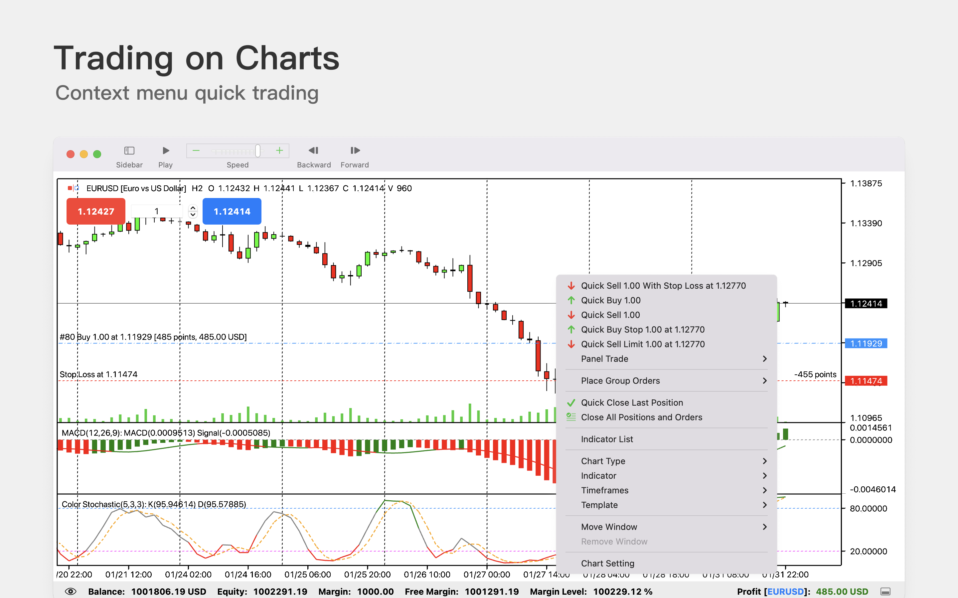Viewport: 958px width, 598px height.
Task: Click the Margin Level value
Action: point(623,592)
